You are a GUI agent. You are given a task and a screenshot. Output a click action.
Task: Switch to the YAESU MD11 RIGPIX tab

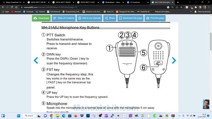(x=63, y=2)
